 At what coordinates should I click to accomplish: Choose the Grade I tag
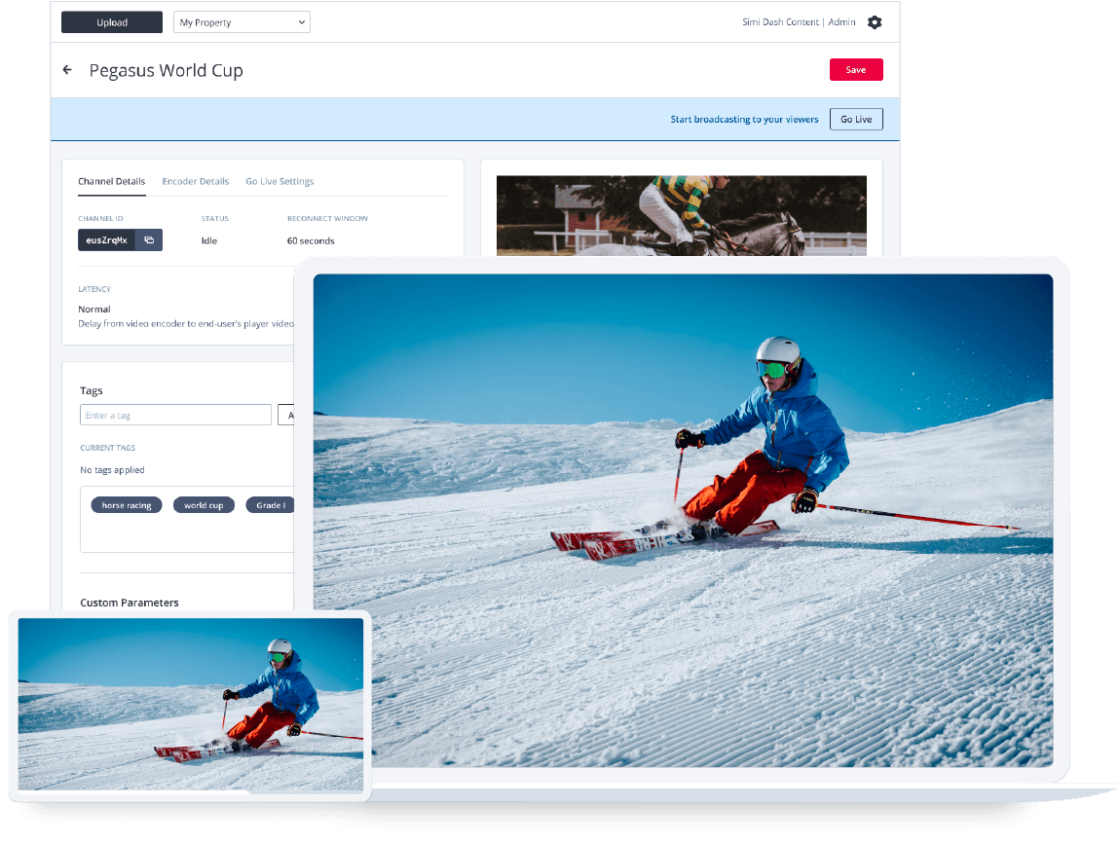(x=271, y=504)
